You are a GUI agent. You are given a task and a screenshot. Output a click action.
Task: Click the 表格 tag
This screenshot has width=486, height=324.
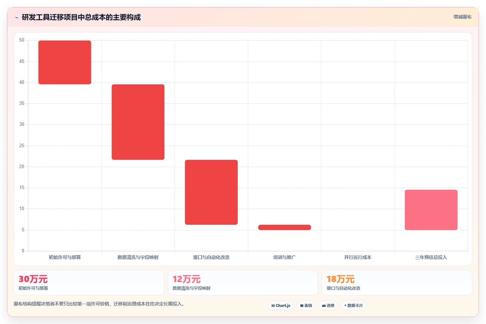pyautogui.click(x=306, y=305)
